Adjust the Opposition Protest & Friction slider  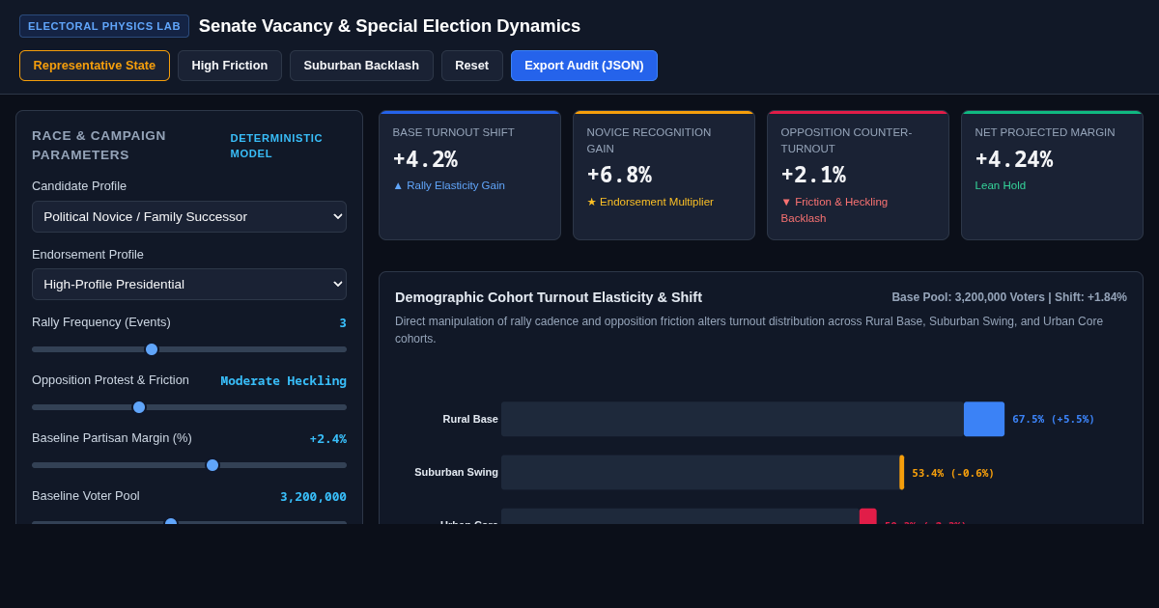[189, 407]
